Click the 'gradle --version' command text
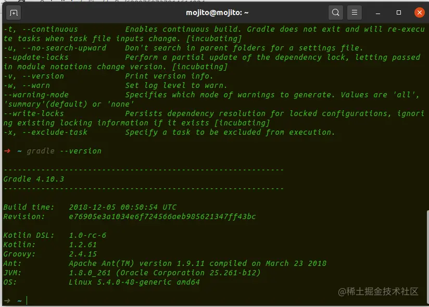The width and height of the screenshot is (429, 307). pos(64,151)
